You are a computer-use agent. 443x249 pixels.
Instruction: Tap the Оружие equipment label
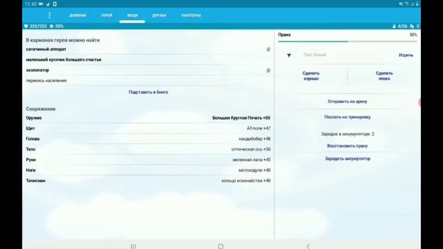coord(34,118)
